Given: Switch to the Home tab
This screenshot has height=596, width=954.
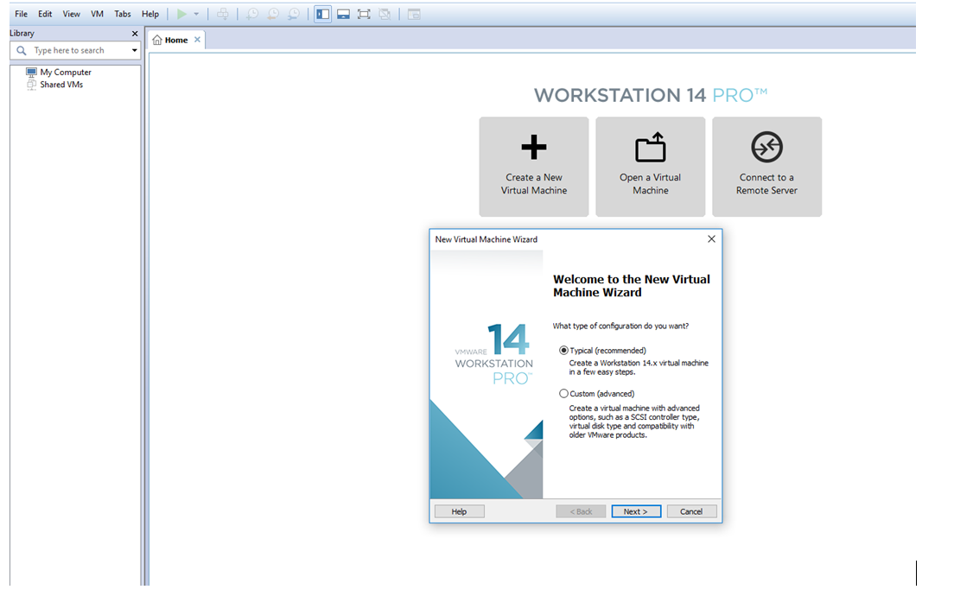Looking at the screenshot, I should [175, 40].
